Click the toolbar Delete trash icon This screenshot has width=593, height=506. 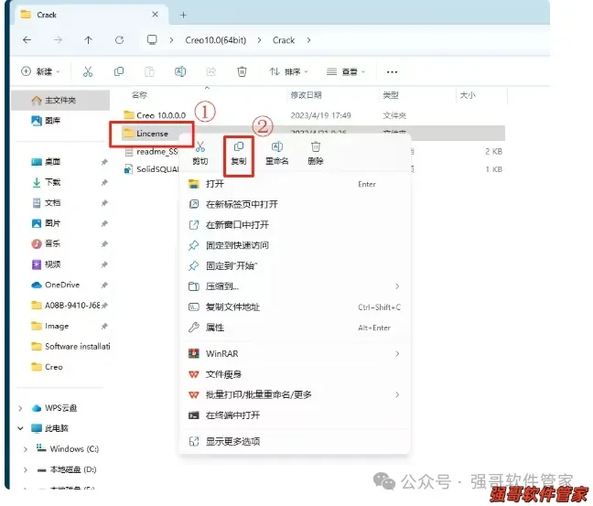tap(242, 71)
